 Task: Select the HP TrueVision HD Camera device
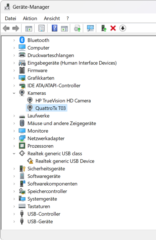tap(63, 101)
